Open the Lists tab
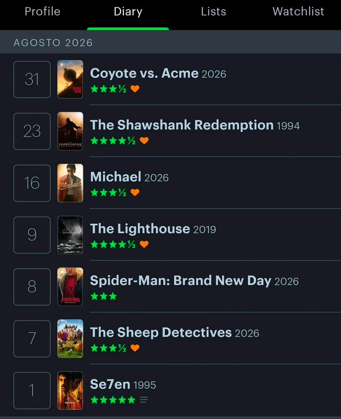 pyautogui.click(x=213, y=11)
